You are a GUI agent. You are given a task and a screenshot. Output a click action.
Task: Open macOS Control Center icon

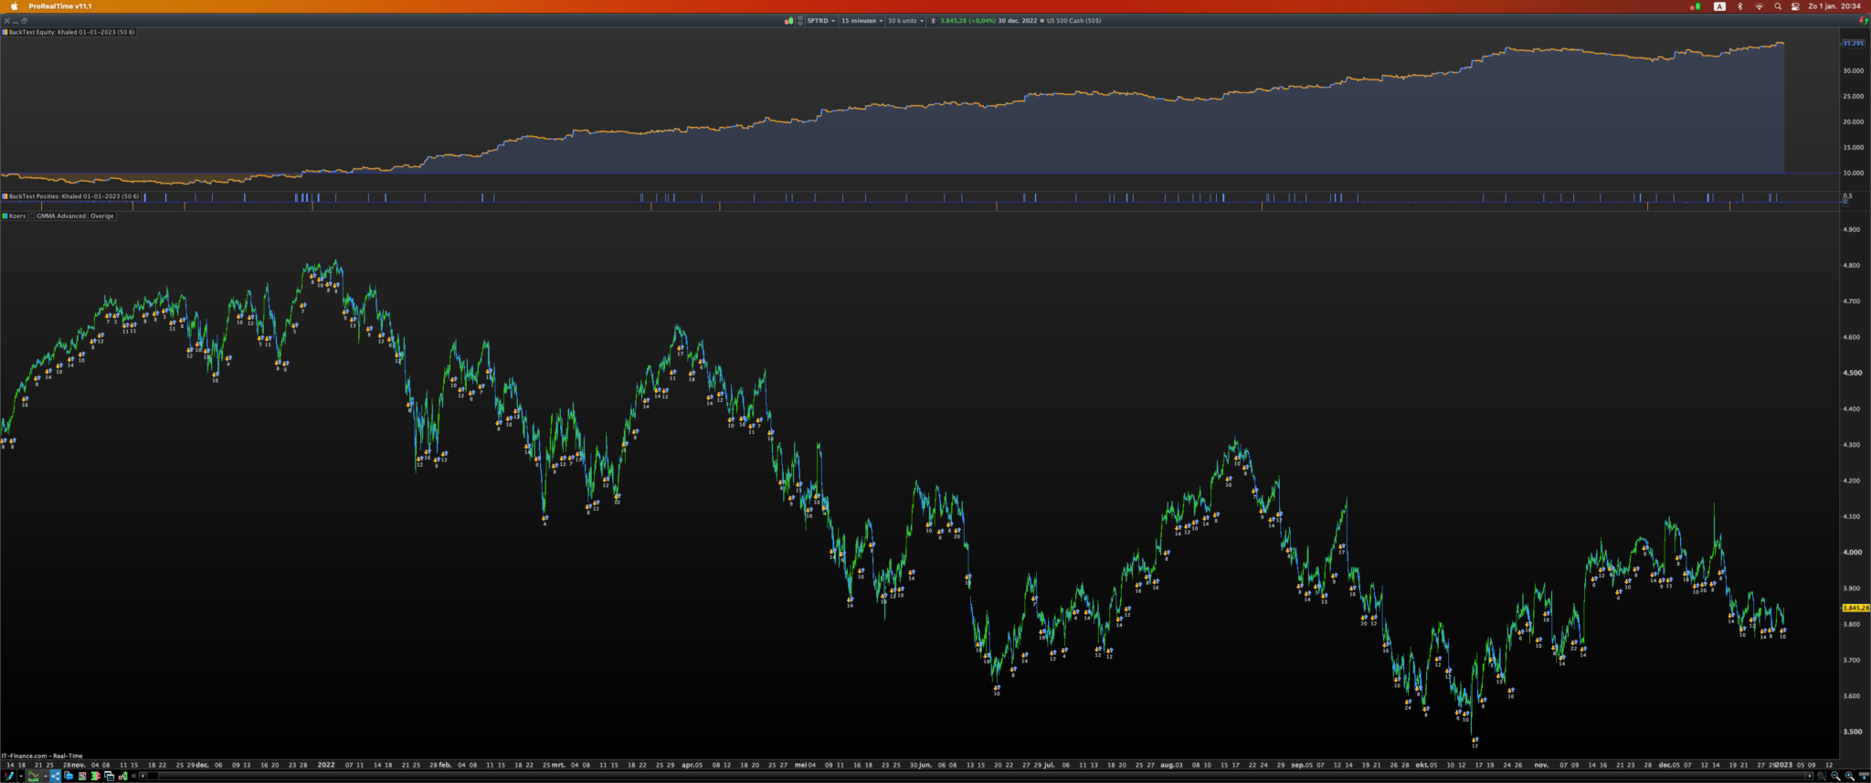pos(1795,6)
